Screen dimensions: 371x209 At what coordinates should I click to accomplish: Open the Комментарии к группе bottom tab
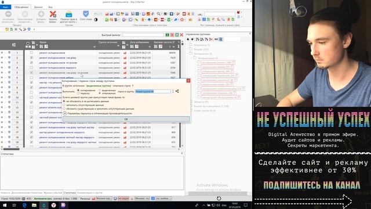click(90, 193)
